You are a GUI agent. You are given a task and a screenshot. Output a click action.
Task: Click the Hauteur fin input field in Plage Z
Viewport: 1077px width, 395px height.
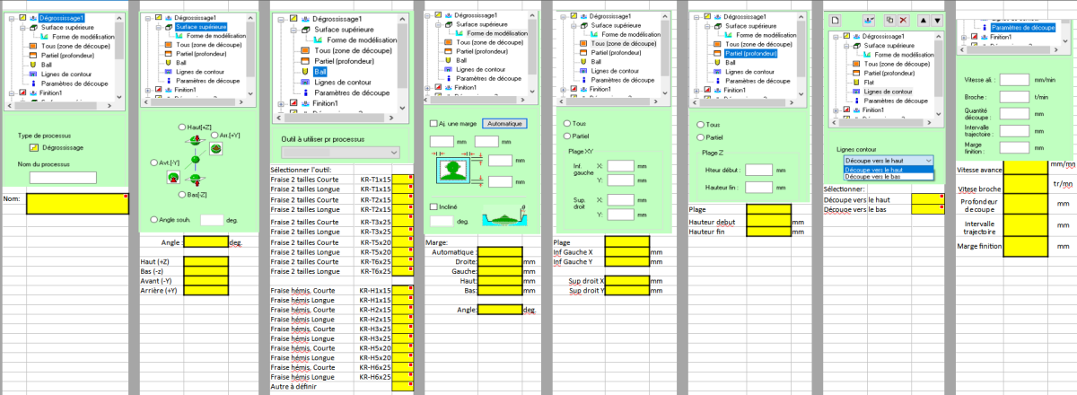759,187
